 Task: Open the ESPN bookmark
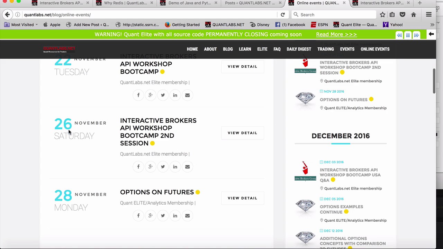point(319,25)
